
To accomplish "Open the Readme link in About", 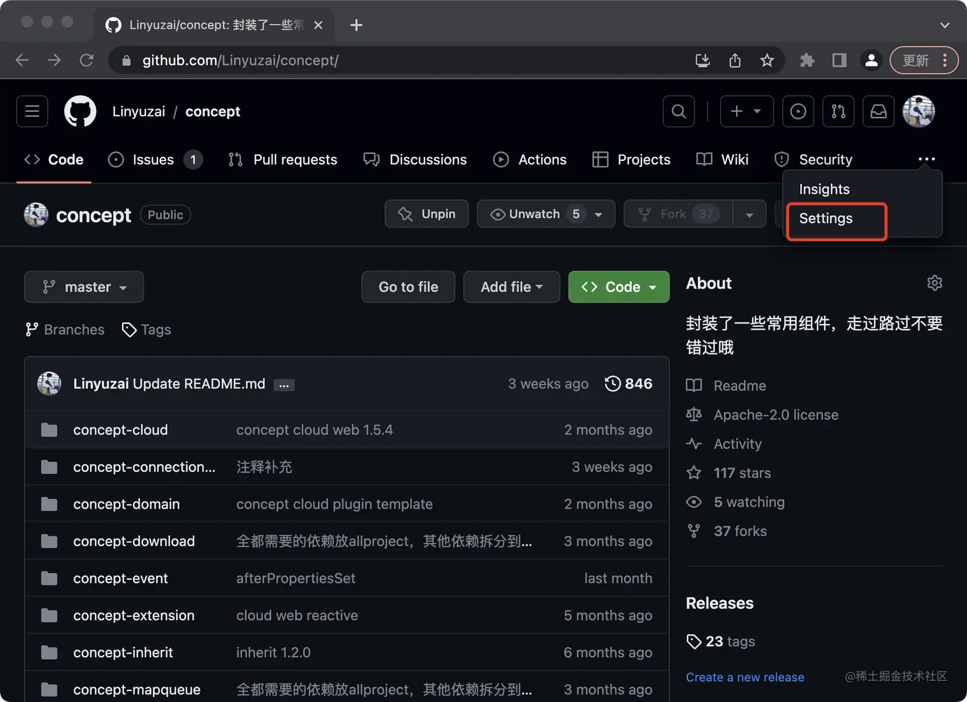I will click(740, 386).
